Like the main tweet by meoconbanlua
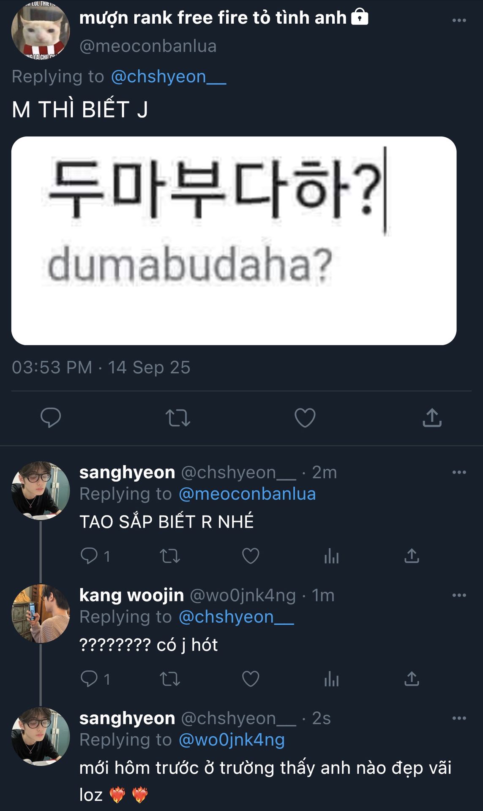 coord(305,418)
